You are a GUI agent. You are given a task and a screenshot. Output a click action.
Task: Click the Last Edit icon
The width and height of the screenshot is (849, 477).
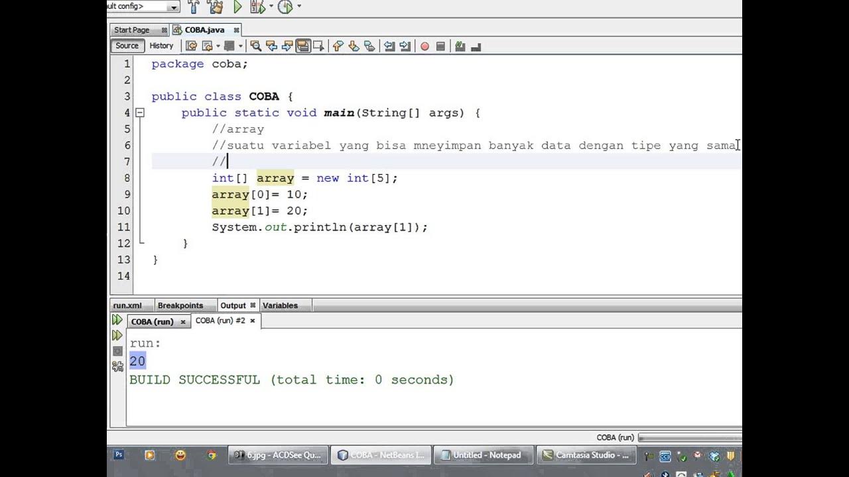(191, 46)
